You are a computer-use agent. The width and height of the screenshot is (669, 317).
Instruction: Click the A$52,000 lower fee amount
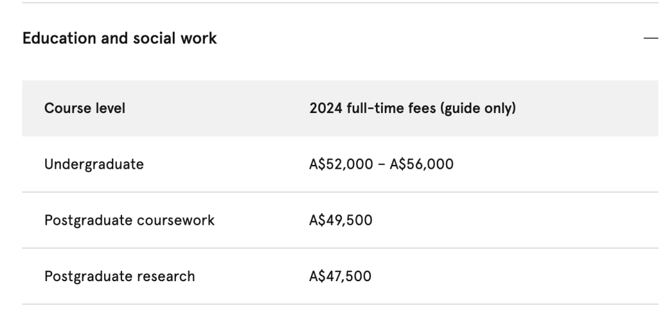(x=341, y=164)
